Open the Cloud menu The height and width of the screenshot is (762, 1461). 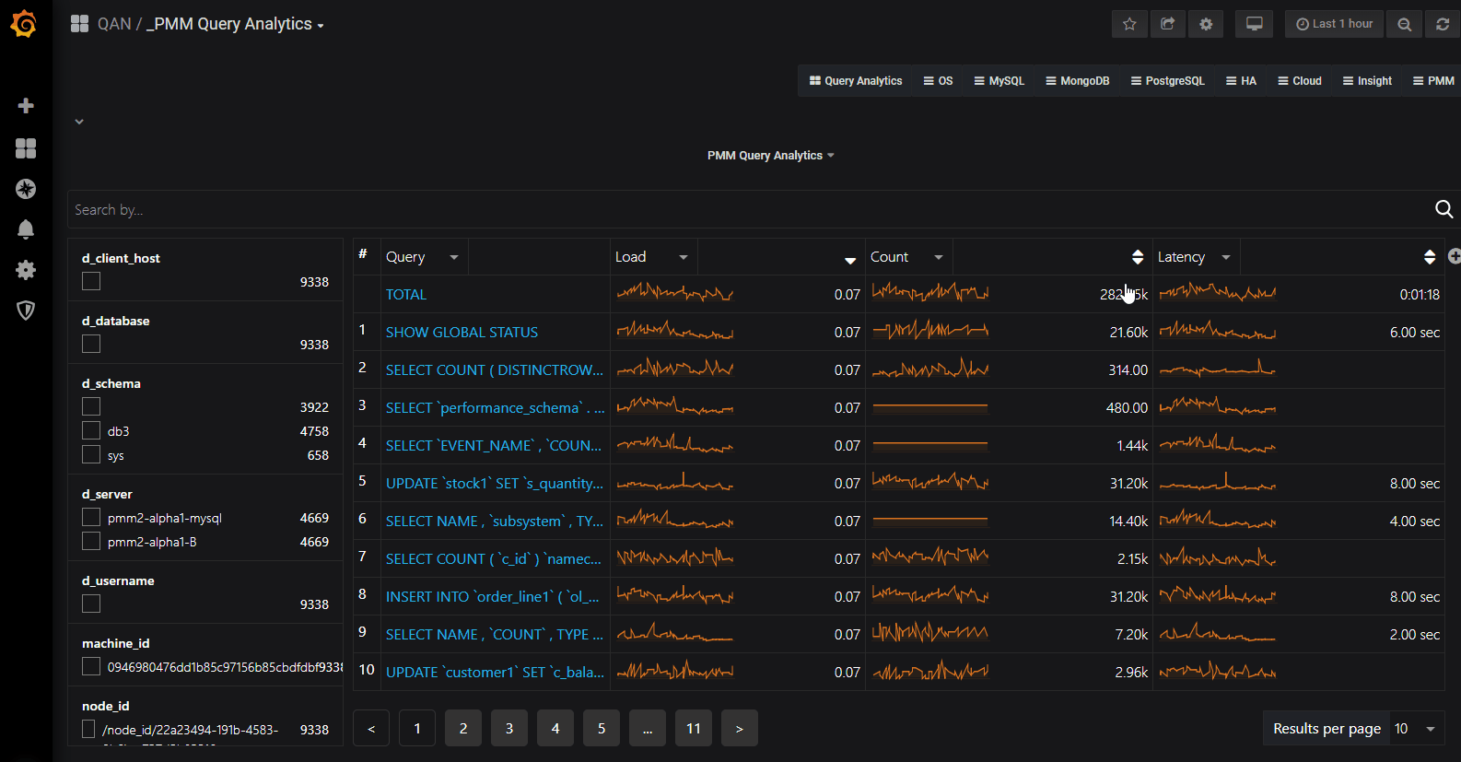[1299, 81]
